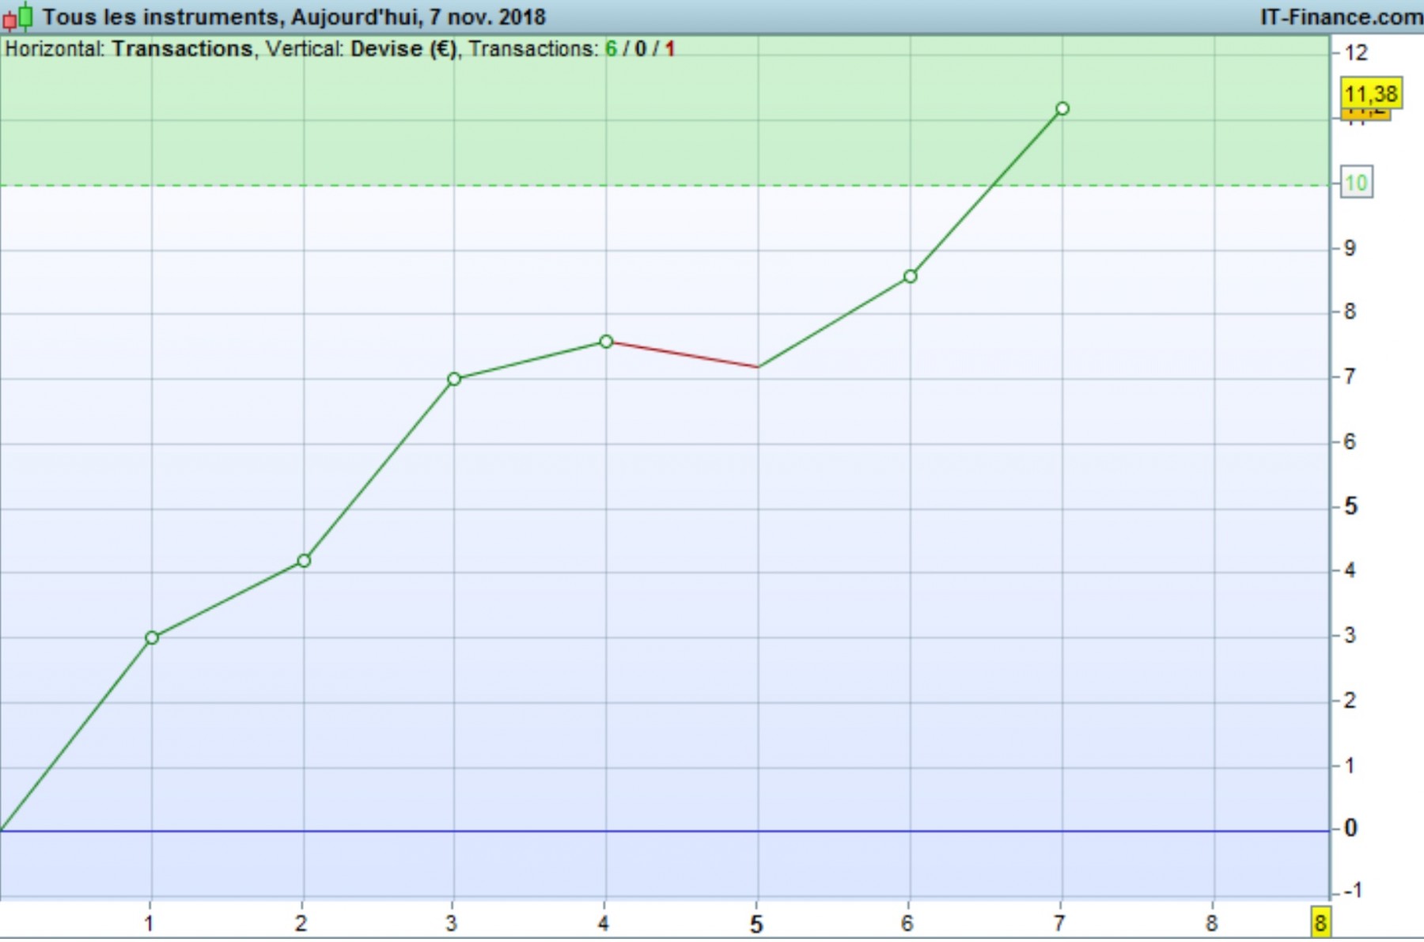Select the yellow 8 marker on horizontal axis
Image resolution: width=1424 pixels, height=942 pixels.
1320,922
